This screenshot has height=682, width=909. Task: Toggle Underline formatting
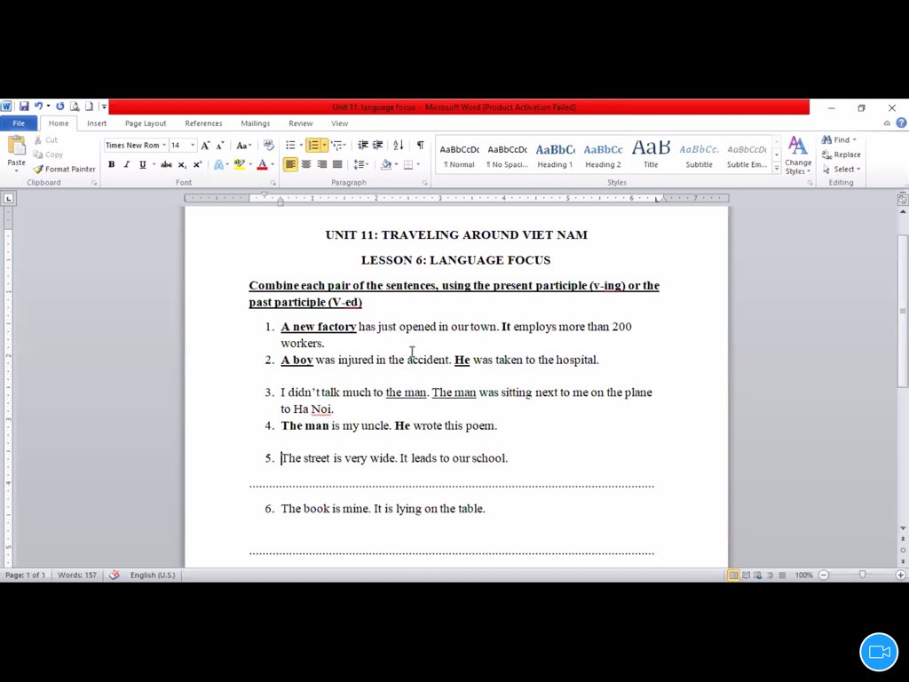tap(143, 164)
